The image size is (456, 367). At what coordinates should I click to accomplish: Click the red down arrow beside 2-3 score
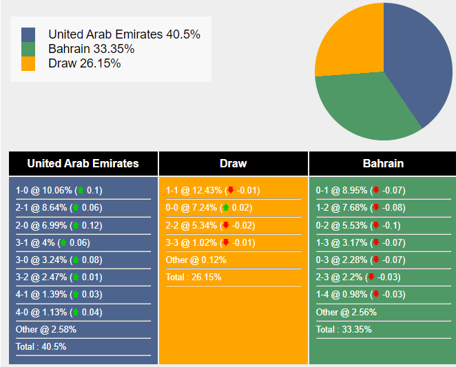pyautogui.click(x=371, y=277)
